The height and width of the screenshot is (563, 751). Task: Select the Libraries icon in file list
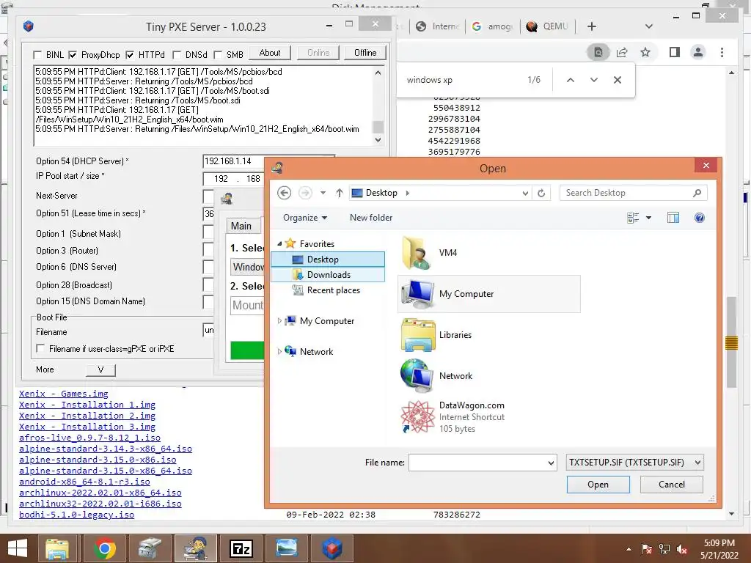pos(418,335)
